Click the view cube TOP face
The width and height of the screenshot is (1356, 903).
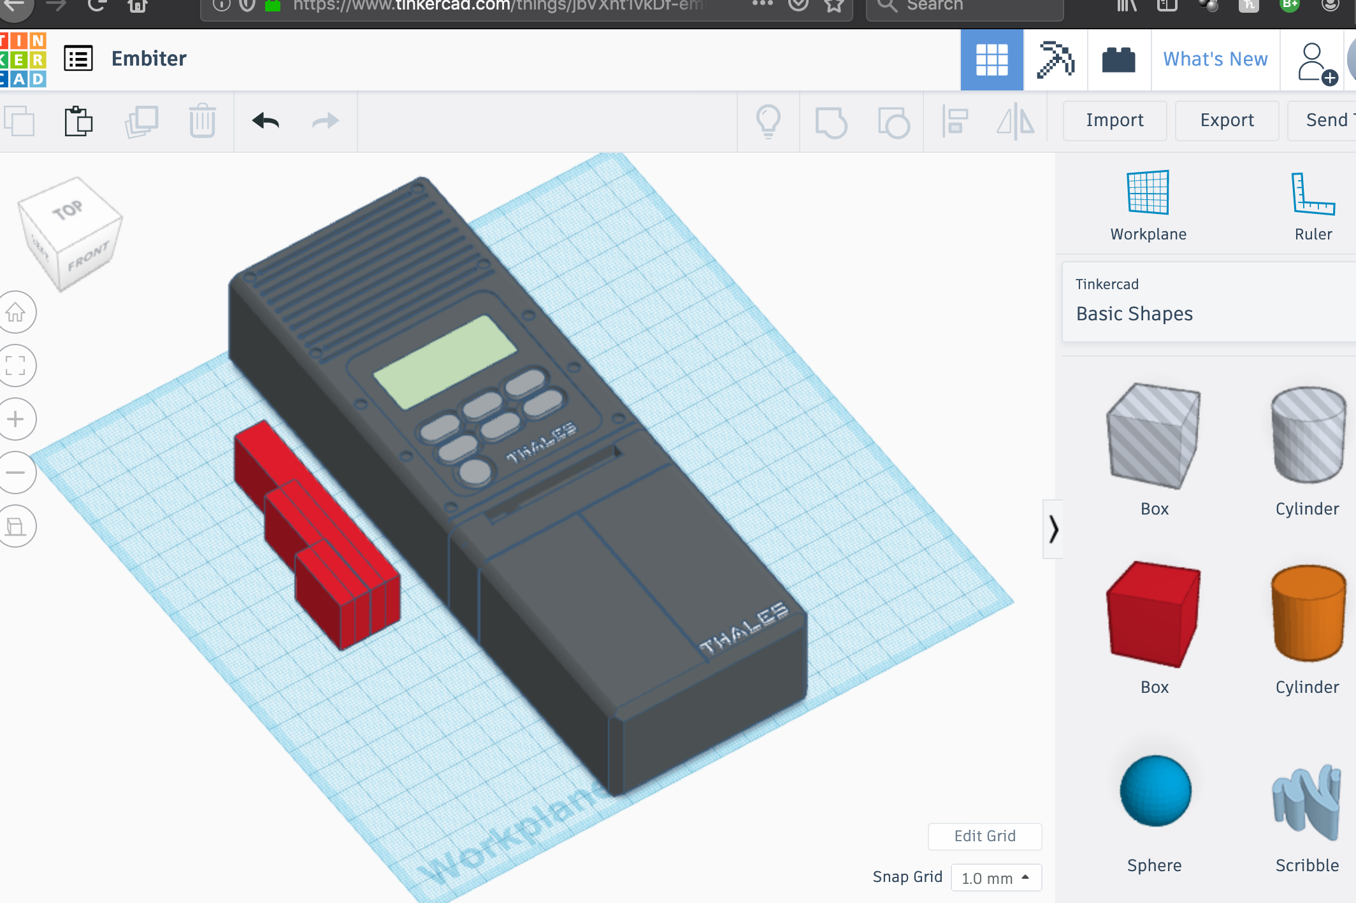point(68,210)
